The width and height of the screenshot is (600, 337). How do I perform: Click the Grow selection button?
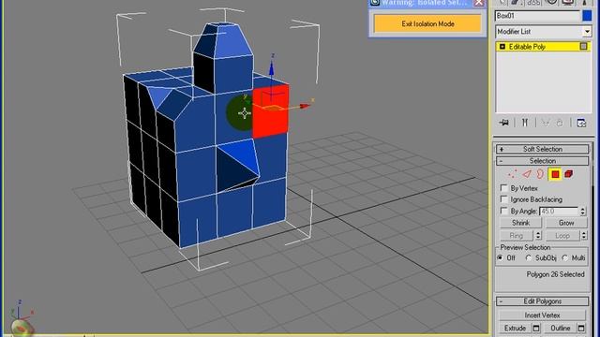coord(566,223)
